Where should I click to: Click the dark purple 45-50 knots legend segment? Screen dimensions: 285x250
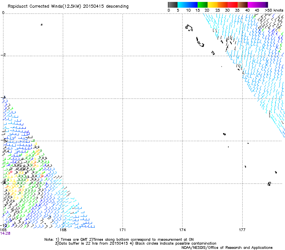pyautogui.click(x=263, y=5)
